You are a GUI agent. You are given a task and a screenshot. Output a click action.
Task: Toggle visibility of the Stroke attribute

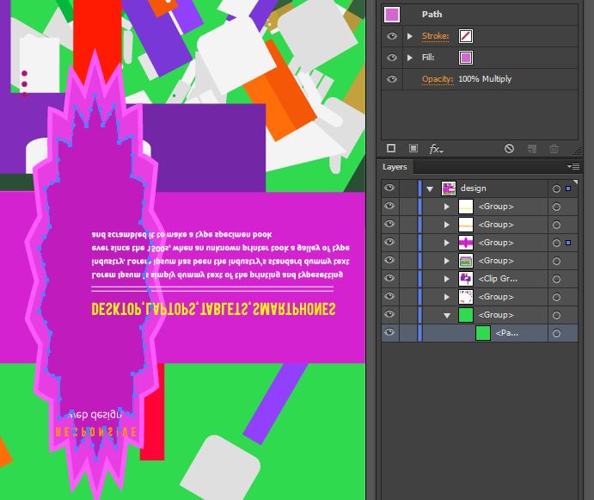click(x=392, y=36)
